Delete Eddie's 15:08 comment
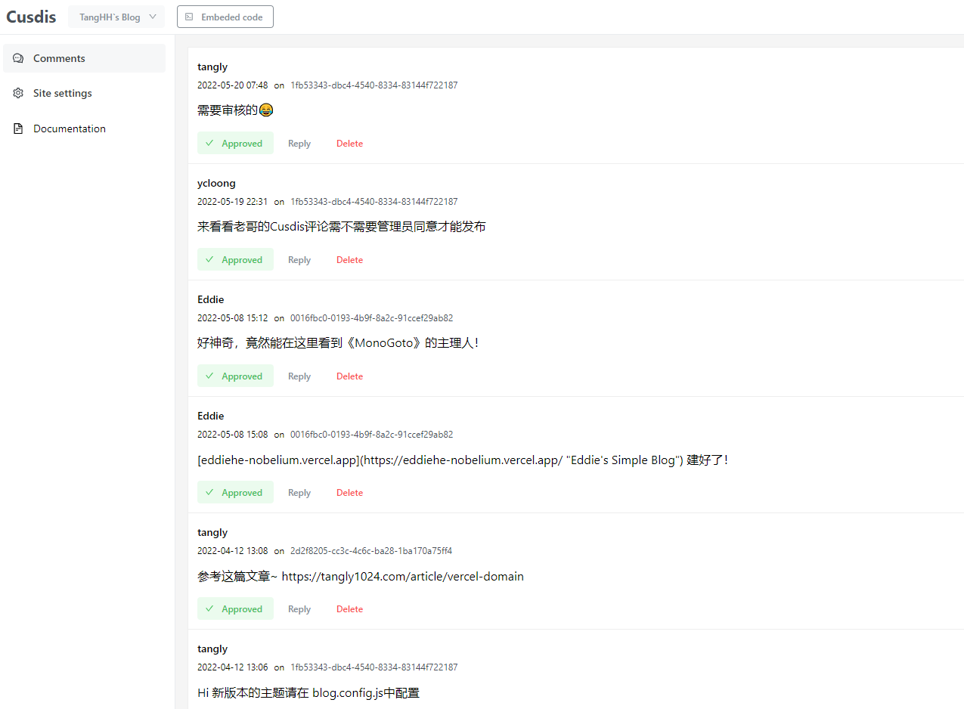Screen dimensions: 964x709 [349, 493]
